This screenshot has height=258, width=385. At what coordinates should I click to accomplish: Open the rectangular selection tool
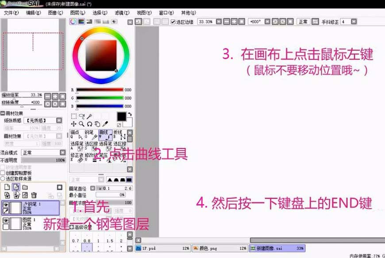[73, 117]
